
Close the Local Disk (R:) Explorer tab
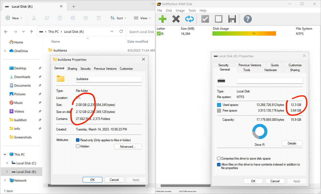click(61, 6)
